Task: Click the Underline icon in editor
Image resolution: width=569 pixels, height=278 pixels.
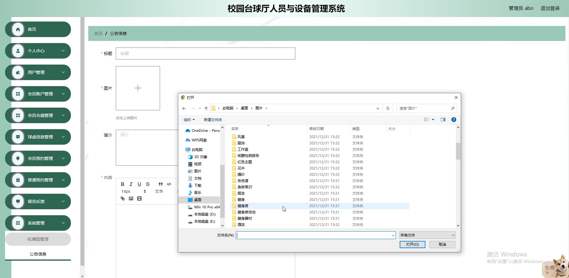Action: coord(139,184)
